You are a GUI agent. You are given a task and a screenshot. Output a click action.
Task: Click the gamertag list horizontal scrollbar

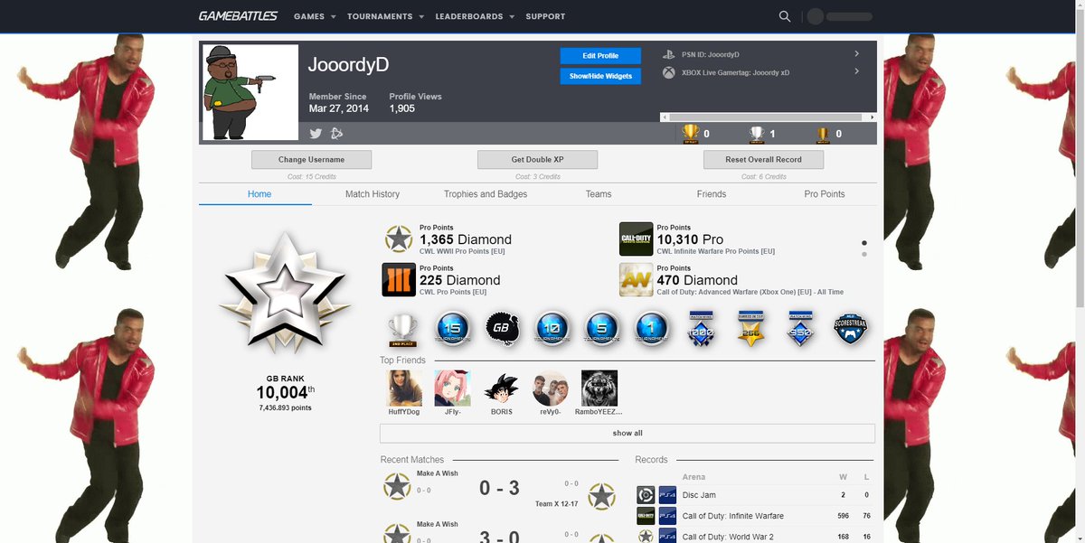click(768, 117)
